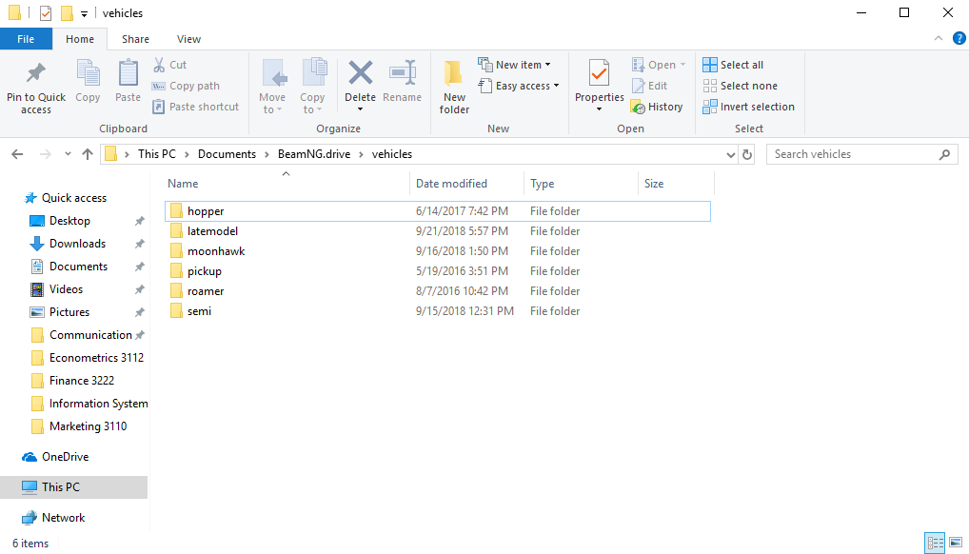Open the File tab
This screenshot has width=969, height=554.
coord(26,39)
